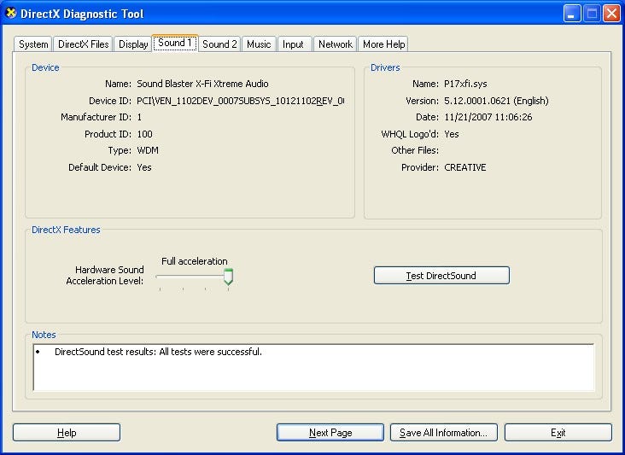Screen dimensions: 625x455
Task: Click the acceleration slider track near its left end
Action: (161, 276)
